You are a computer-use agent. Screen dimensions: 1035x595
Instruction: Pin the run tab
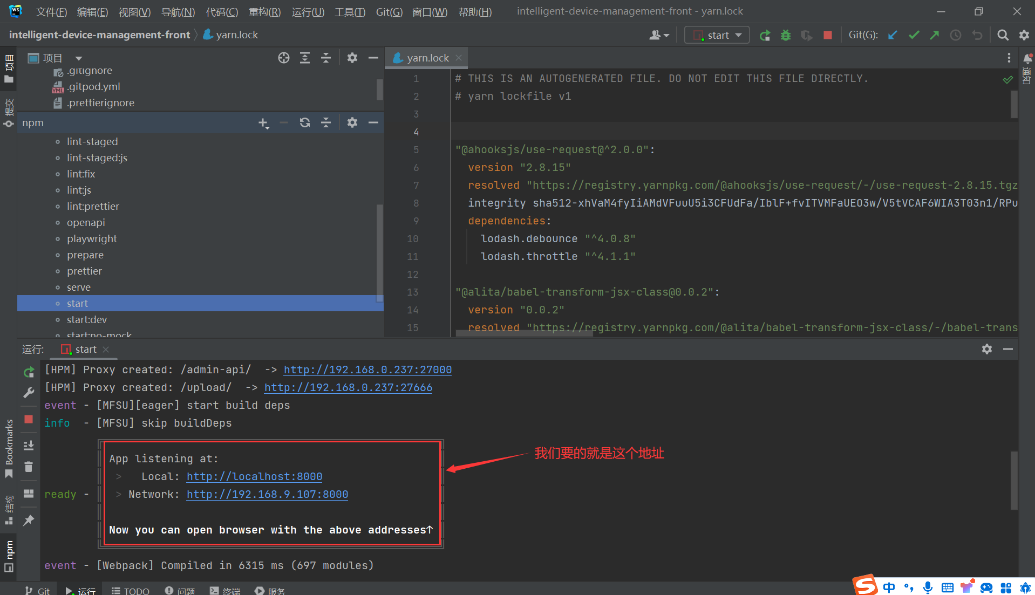click(x=29, y=520)
